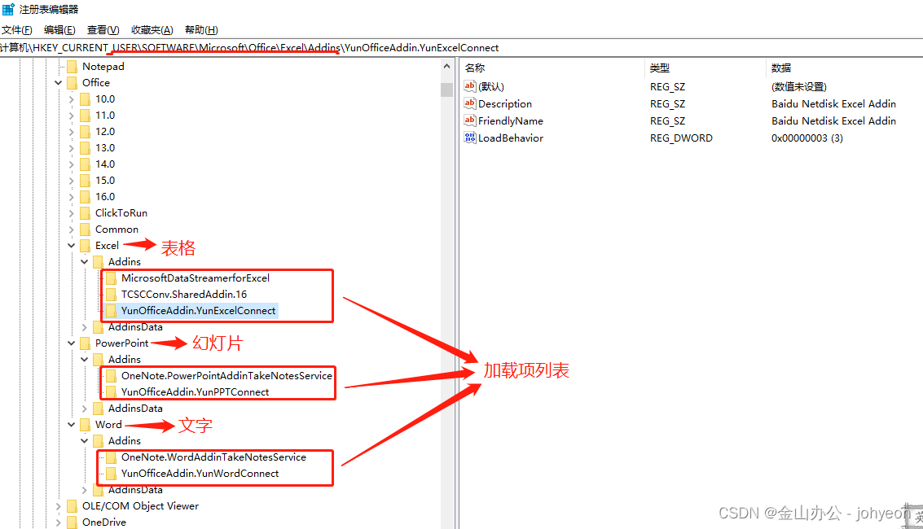Screen dimensions: 923x529
Task: Click the registry path address bar
Action: pos(461,47)
